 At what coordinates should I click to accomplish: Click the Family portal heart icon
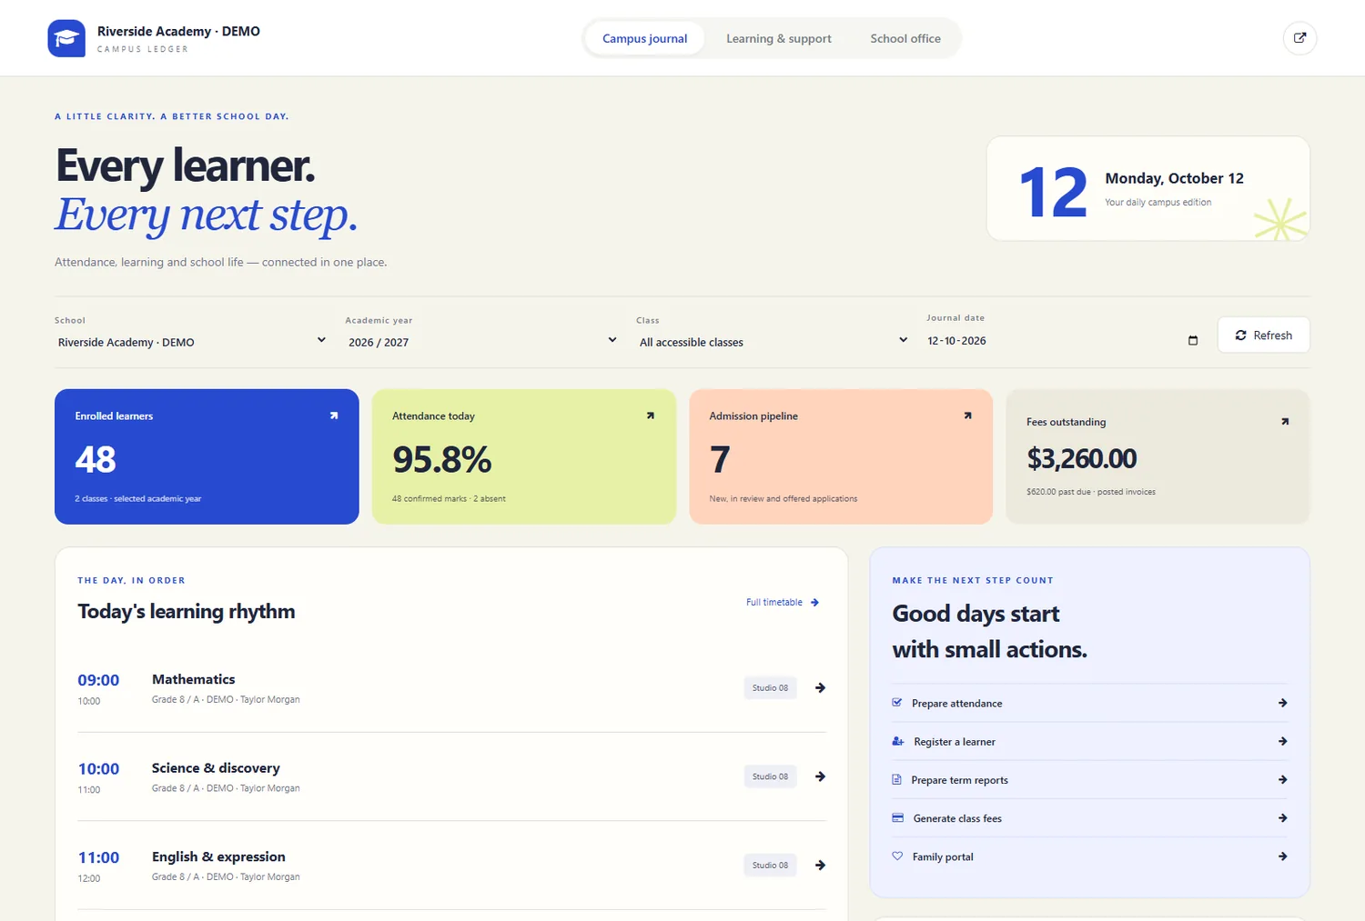click(x=897, y=856)
